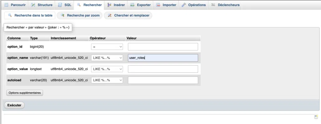321x124 pixels.
Task: Click the SQL tab icon
Action: 60,5
